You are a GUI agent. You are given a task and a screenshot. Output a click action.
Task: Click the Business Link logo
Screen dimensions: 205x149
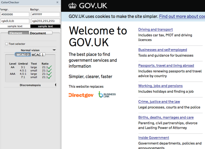(x=107, y=95)
